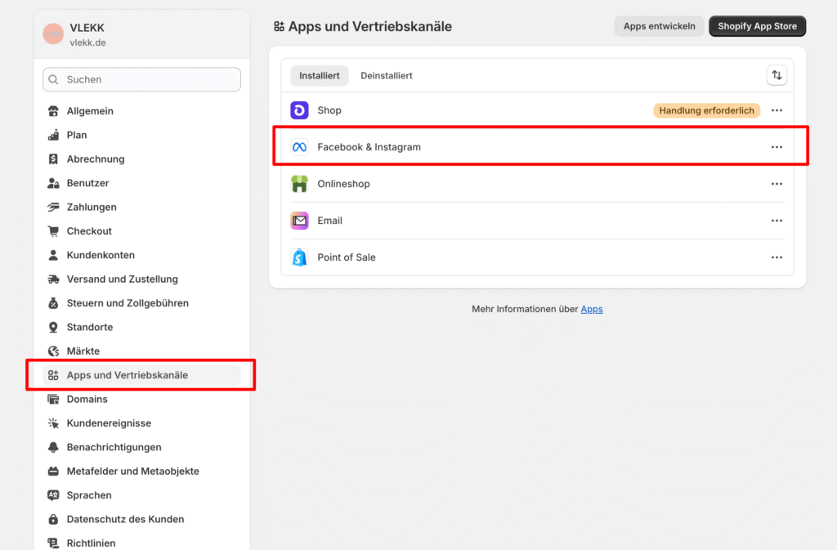Switch to the Installiert tab
The width and height of the screenshot is (837, 550).
(320, 76)
